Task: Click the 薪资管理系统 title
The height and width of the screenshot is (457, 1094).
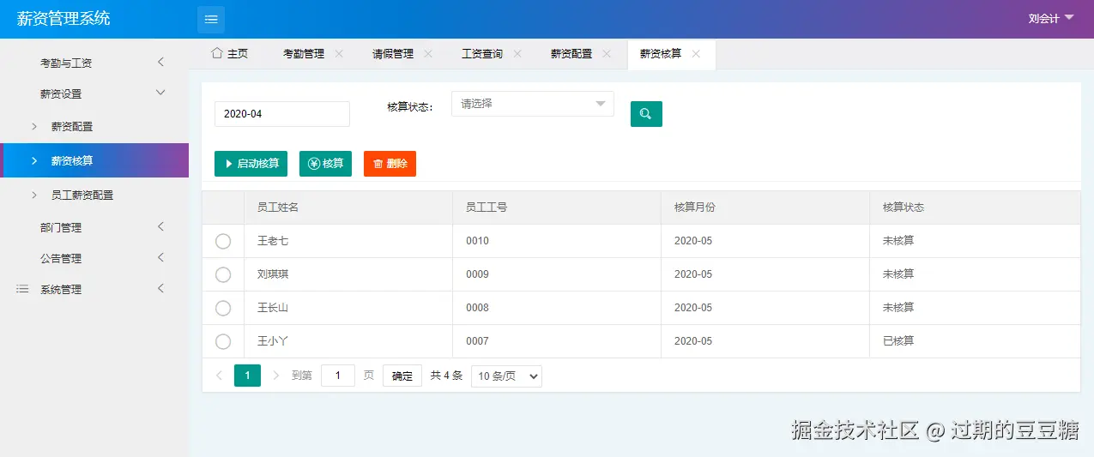Action: click(63, 18)
